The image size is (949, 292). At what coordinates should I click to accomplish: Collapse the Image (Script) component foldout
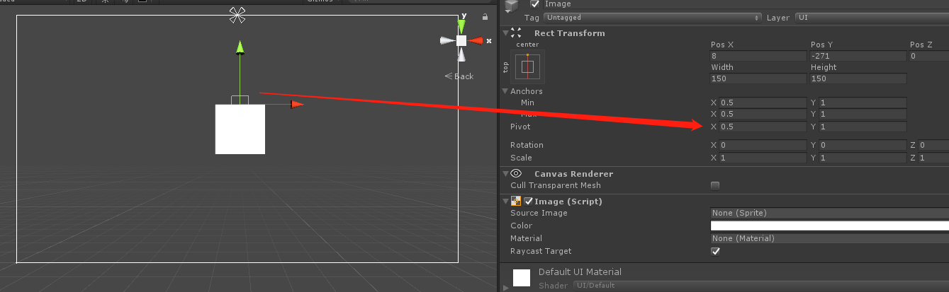(505, 202)
